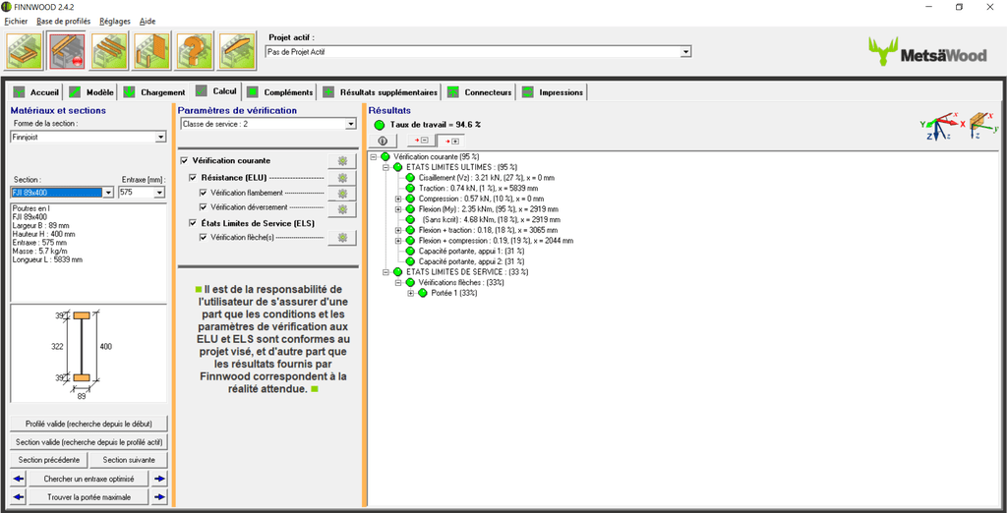The image size is (1007, 513).
Task: Switch to the Résultats supplémentaires tab
Action: 381,92
